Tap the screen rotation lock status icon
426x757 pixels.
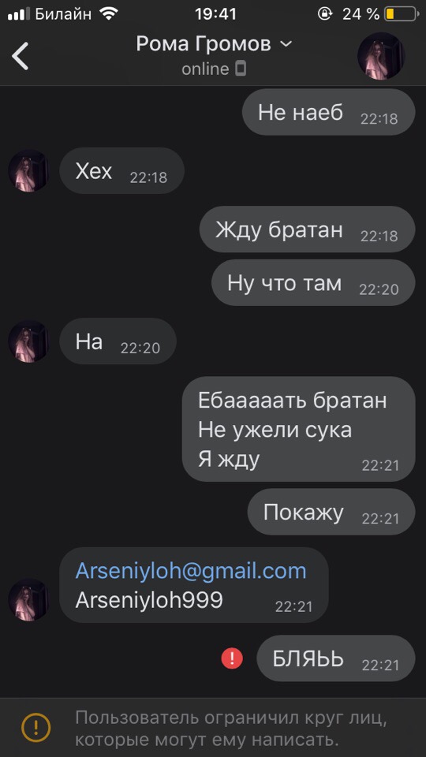[325, 13]
